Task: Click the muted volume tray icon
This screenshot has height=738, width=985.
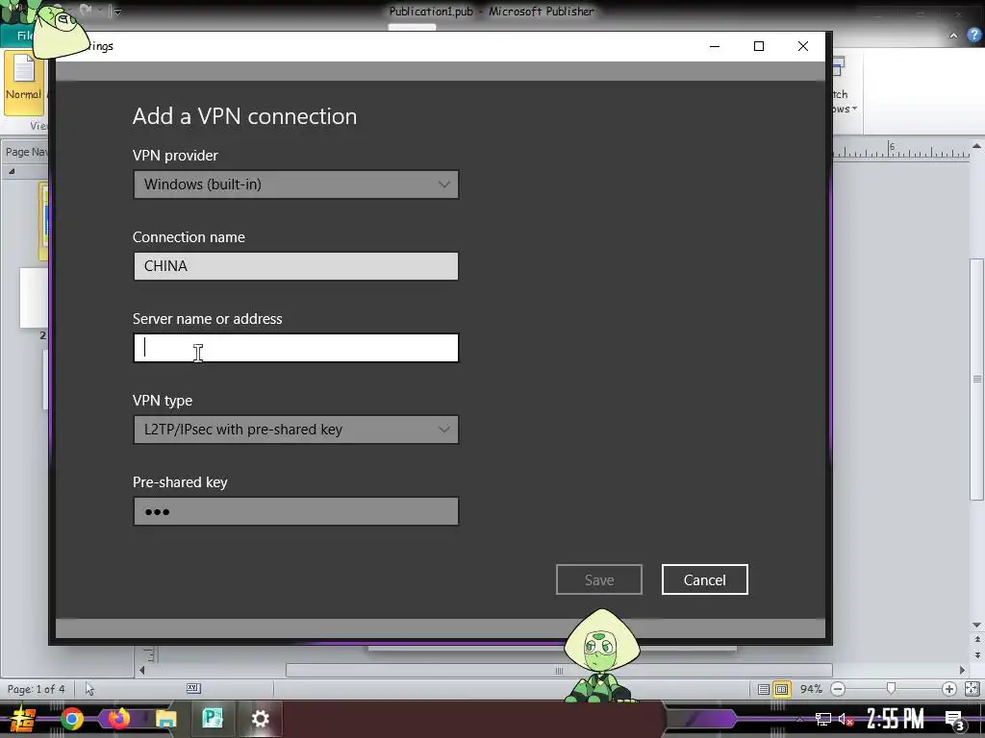Action: pos(846,720)
